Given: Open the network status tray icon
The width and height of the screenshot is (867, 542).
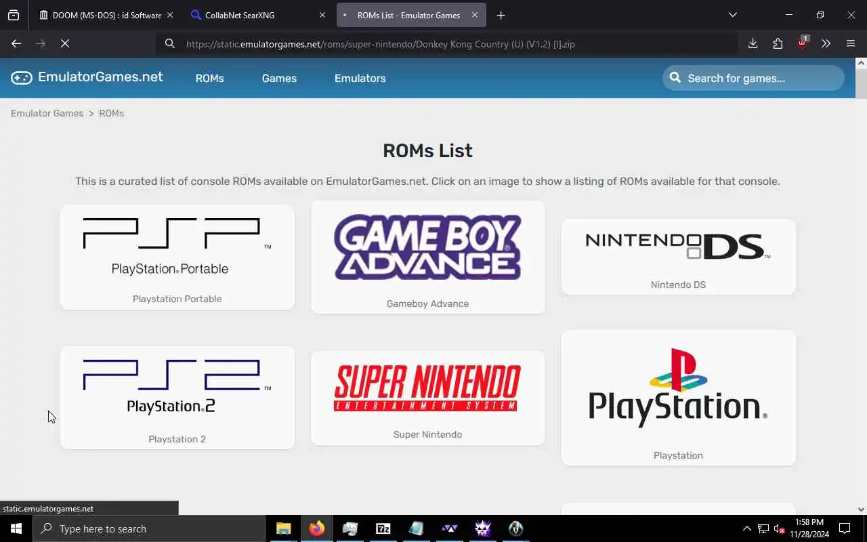Looking at the screenshot, I should coord(763,528).
